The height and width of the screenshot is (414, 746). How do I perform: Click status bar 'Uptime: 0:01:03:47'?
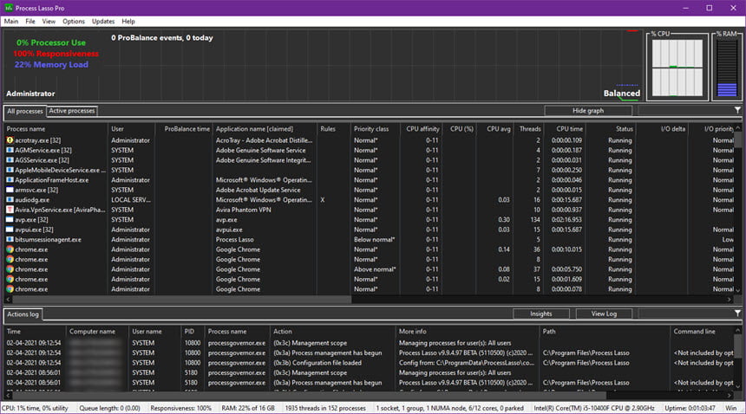click(x=690, y=408)
